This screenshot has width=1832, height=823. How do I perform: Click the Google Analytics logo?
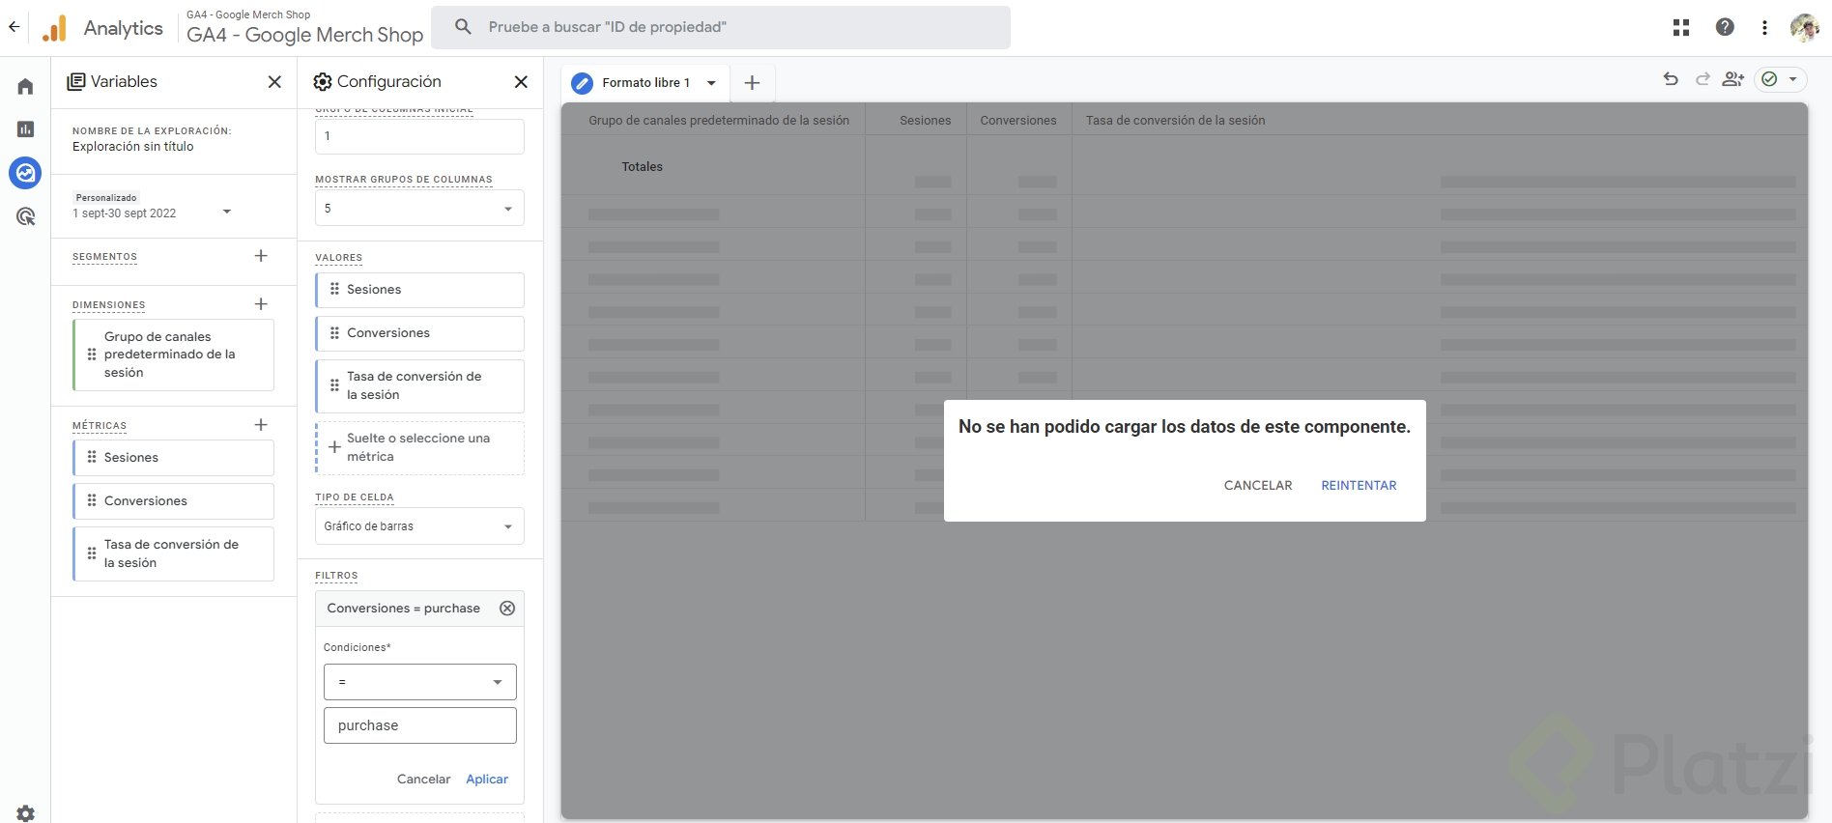tap(55, 28)
